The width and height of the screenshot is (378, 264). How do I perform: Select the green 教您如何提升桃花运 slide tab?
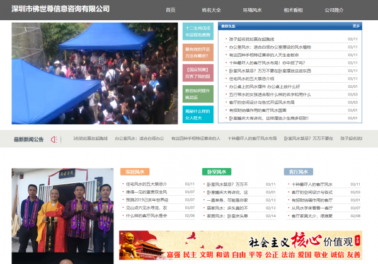pyautogui.click(x=197, y=94)
